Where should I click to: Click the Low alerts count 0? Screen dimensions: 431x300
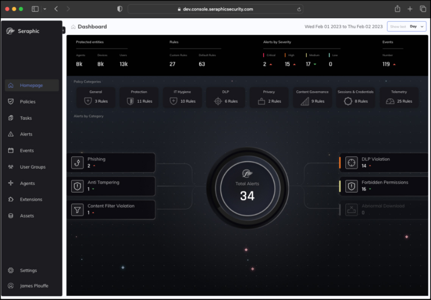[330, 64]
